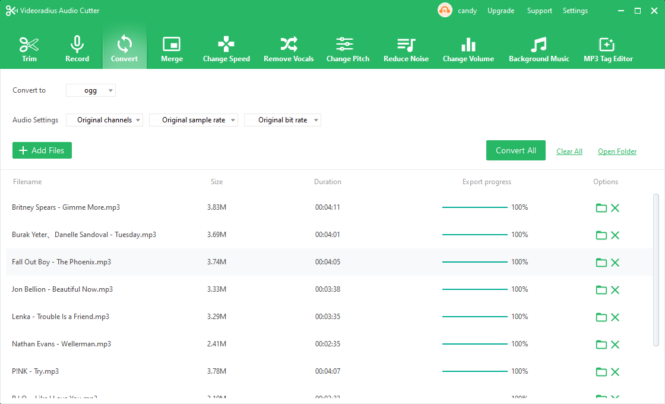Click the 00:04:07 duration value
The height and width of the screenshot is (404, 665).
[x=327, y=371]
